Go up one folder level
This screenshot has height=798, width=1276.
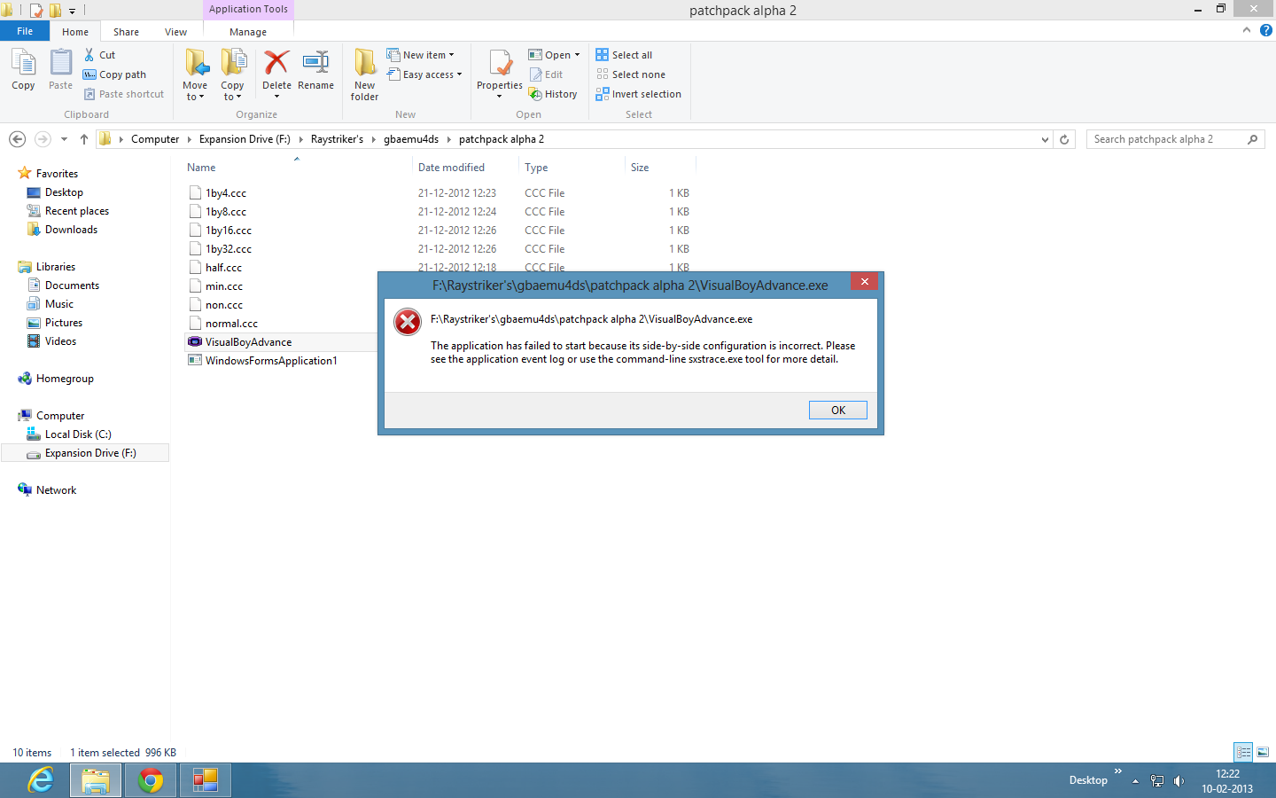[84, 139]
